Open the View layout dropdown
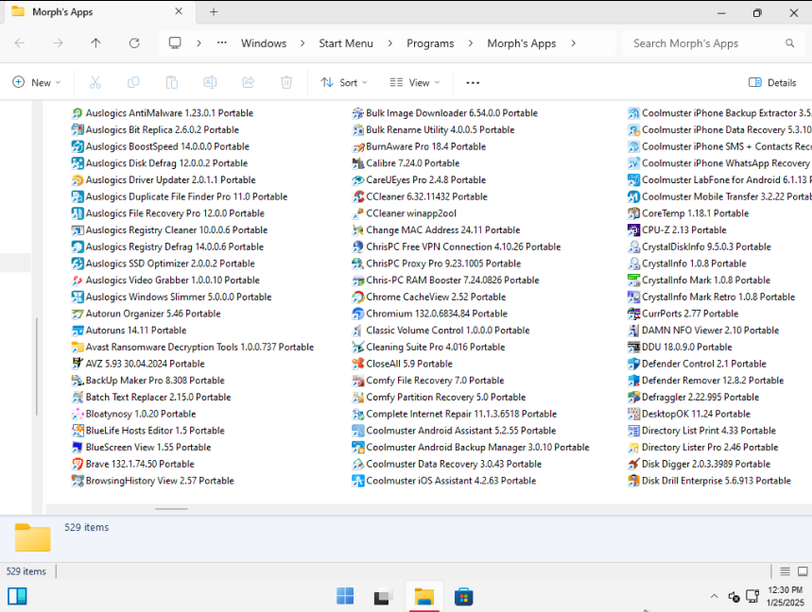Viewport: 812px width, 612px height. (415, 82)
